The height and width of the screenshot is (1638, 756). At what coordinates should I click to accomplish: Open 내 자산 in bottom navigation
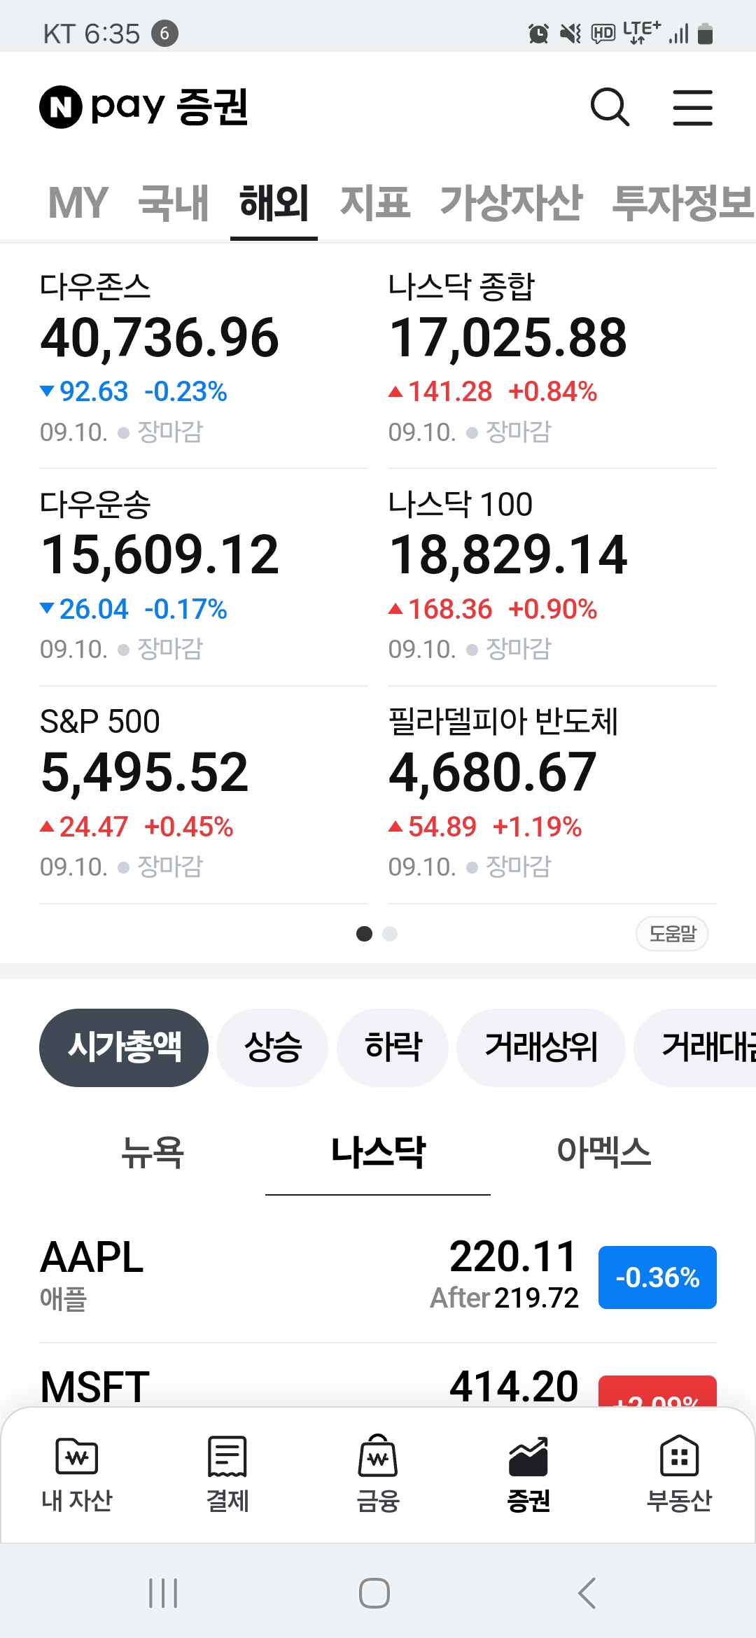pos(77,1473)
